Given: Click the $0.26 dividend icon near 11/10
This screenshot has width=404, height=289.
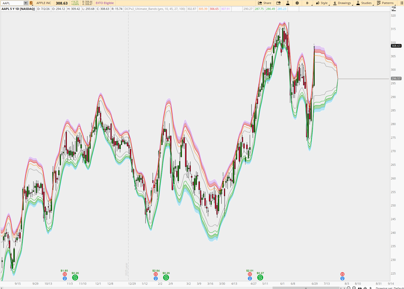Looking at the screenshot, I should (75, 277).
